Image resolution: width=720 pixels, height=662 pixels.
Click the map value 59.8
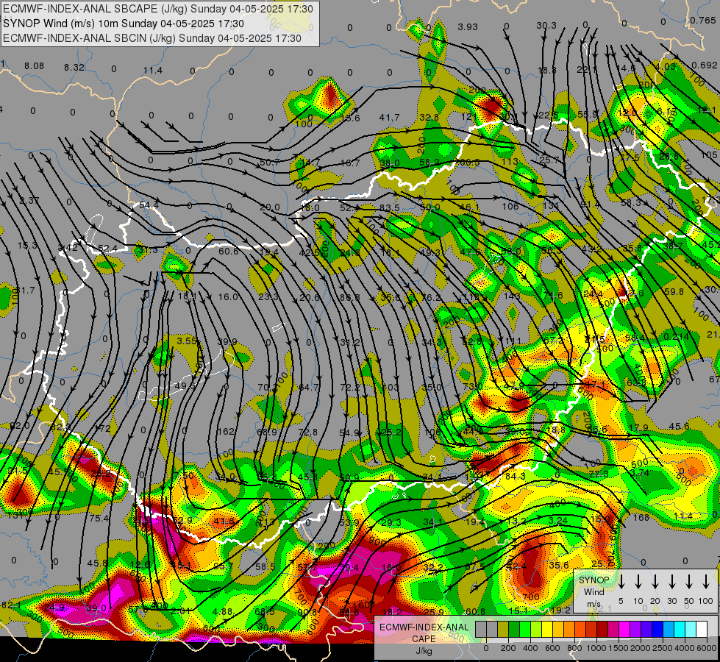(674, 292)
